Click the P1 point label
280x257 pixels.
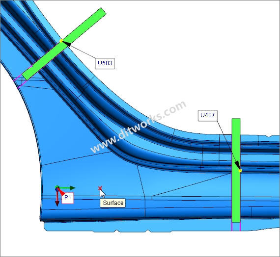(x=68, y=198)
